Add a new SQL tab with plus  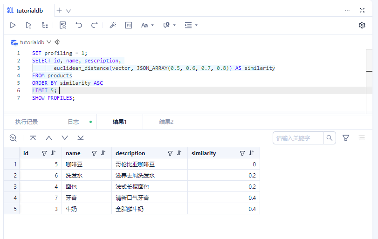59,10
